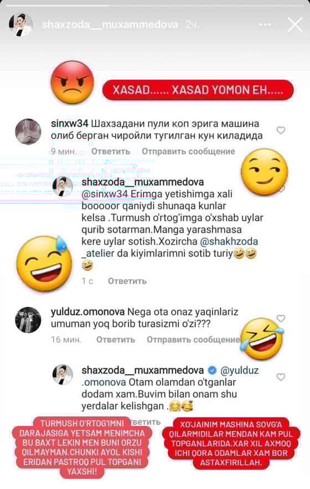Screen dimensions: 310x489
Task: Open yulduz.omonova commenter avatar
Action: click(28, 320)
